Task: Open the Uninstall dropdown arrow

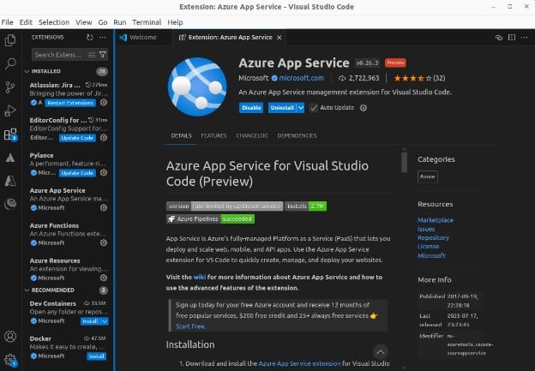Action: 301,108
